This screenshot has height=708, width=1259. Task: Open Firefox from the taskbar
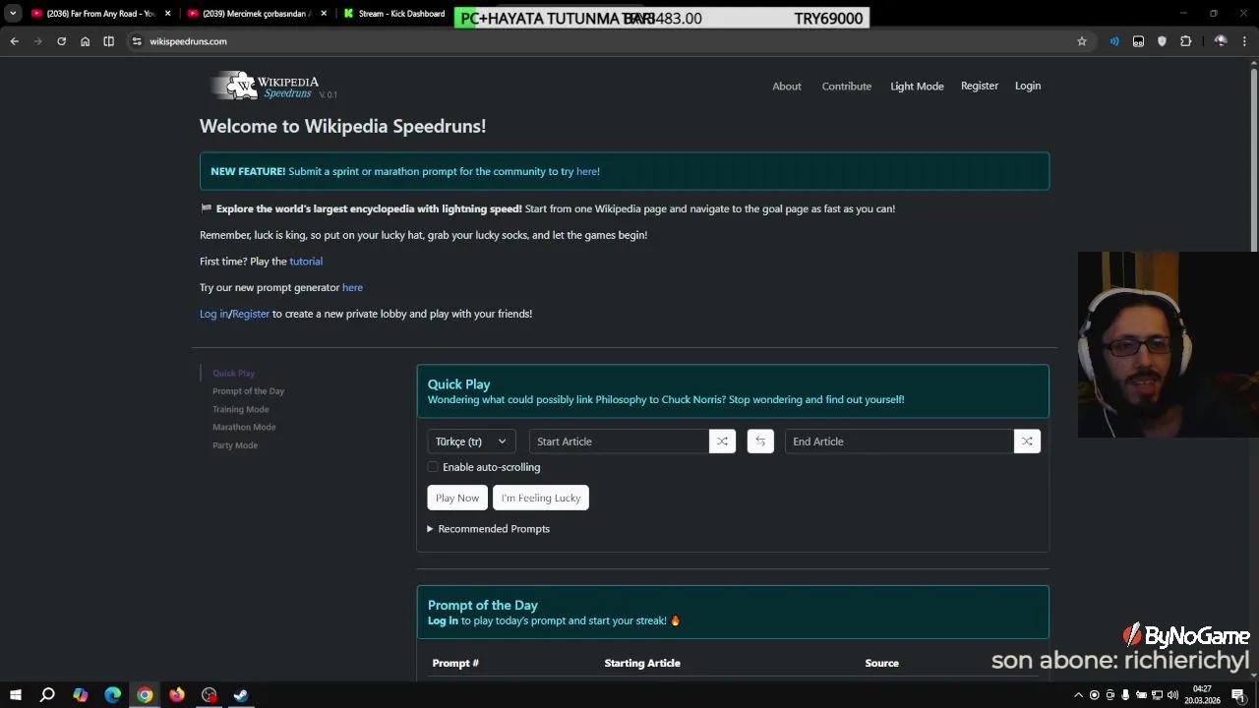tap(177, 695)
